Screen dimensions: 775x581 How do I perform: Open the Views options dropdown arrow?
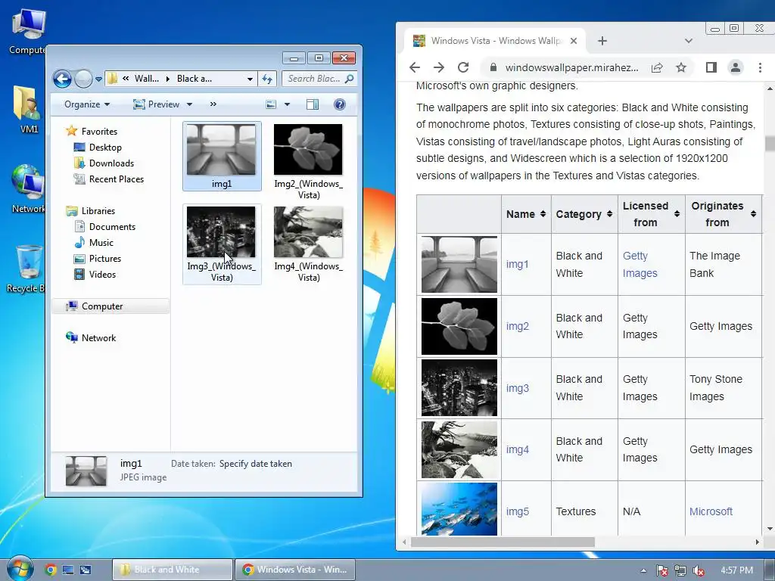[287, 104]
